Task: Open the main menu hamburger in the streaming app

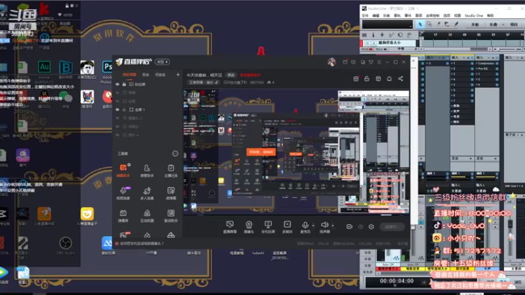Action: coord(379,62)
